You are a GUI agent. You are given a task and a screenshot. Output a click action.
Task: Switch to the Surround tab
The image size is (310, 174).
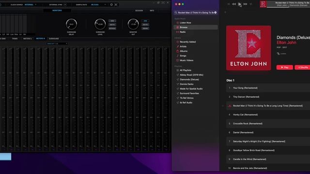pyautogui.click(x=54, y=39)
